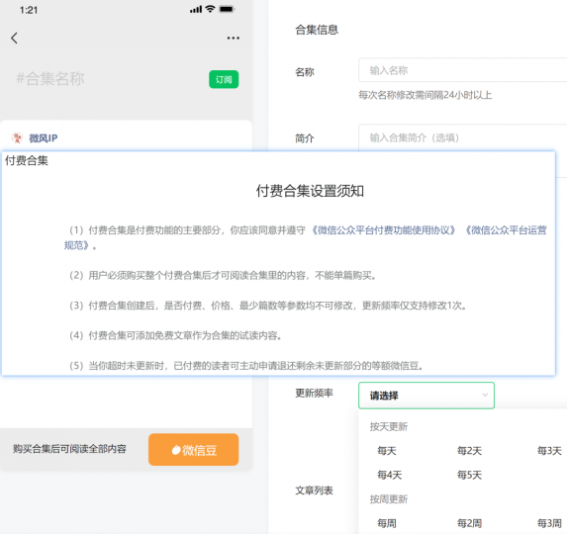Open the three-dot more menu
The image size is (567, 534).
233,38
